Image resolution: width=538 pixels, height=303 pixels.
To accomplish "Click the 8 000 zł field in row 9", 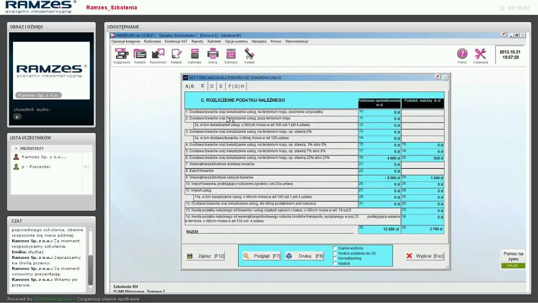I will (x=380, y=178).
